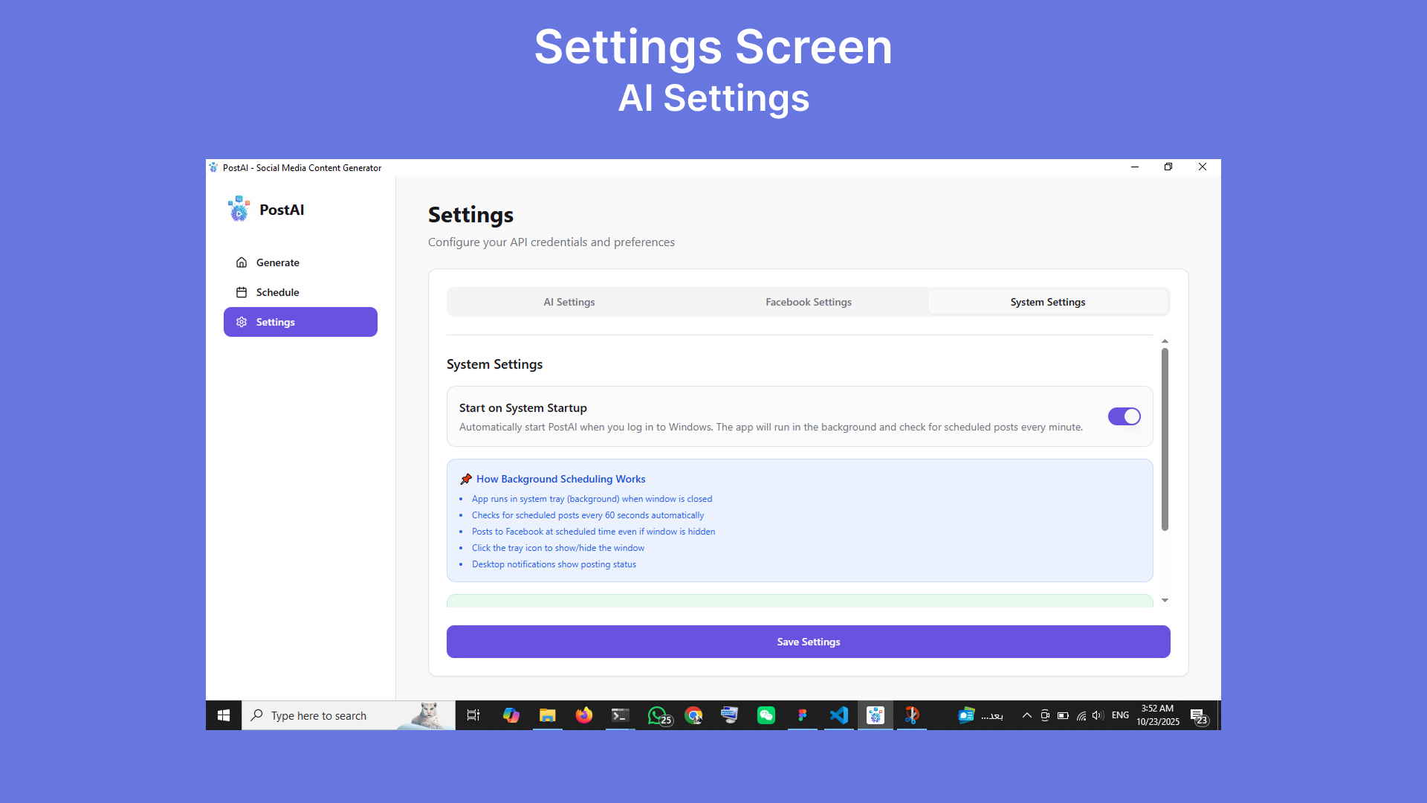Click the PostAI taskbar icon
Viewport: 1427px width, 803px height.
pyautogui.click(x=875, y=715)
